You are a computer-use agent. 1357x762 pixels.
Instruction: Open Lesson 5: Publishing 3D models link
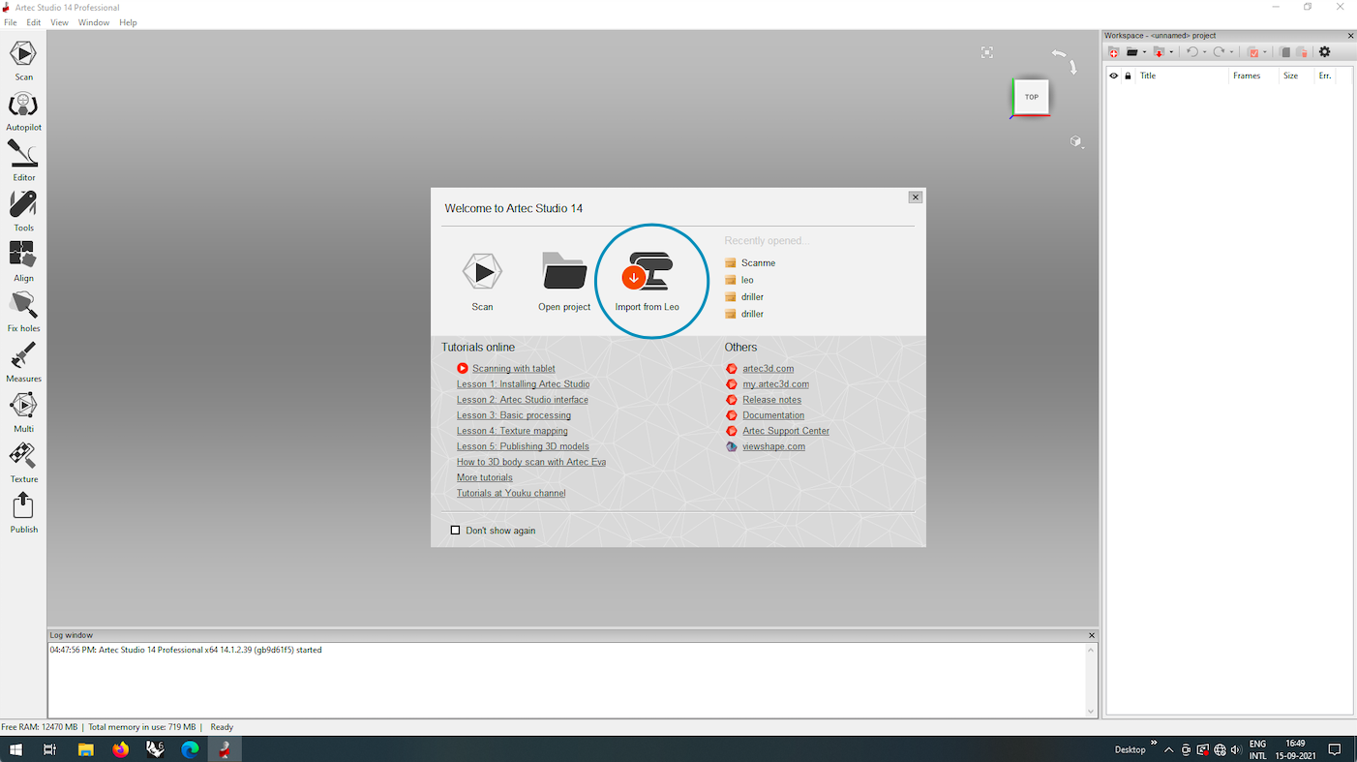[x=523, y=446]
